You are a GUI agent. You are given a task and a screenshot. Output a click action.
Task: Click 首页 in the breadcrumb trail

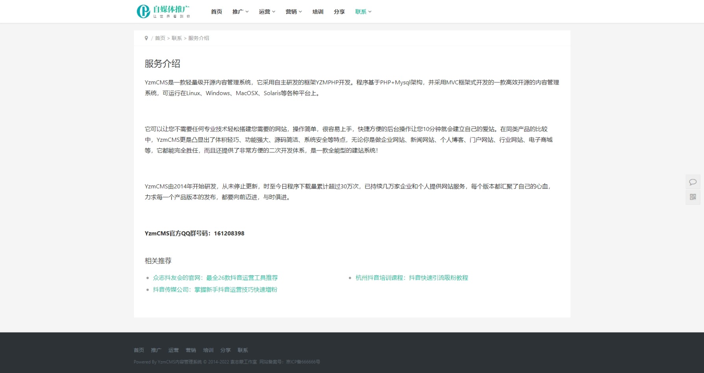[x=160, y=38]
